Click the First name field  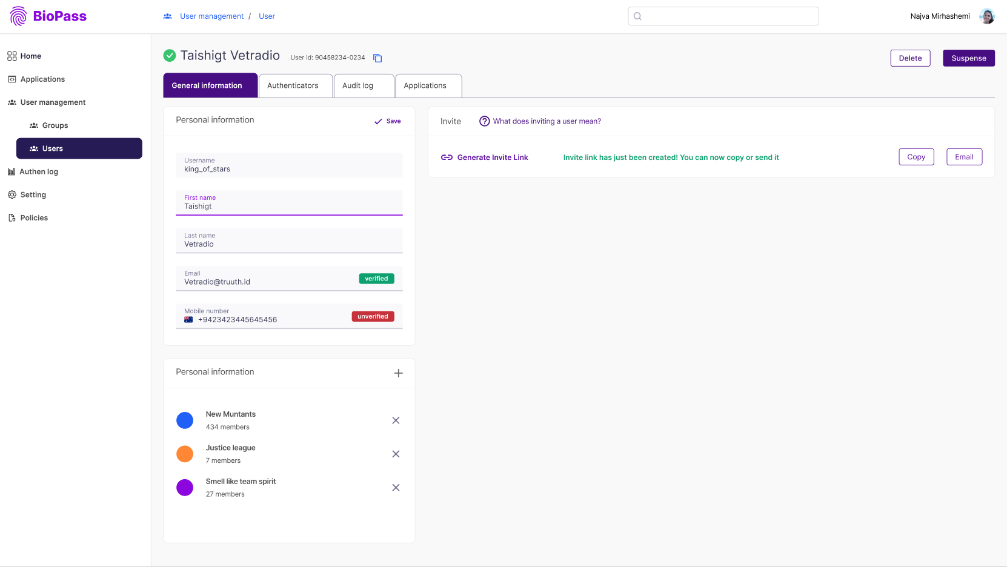click(x=289, y=203)
